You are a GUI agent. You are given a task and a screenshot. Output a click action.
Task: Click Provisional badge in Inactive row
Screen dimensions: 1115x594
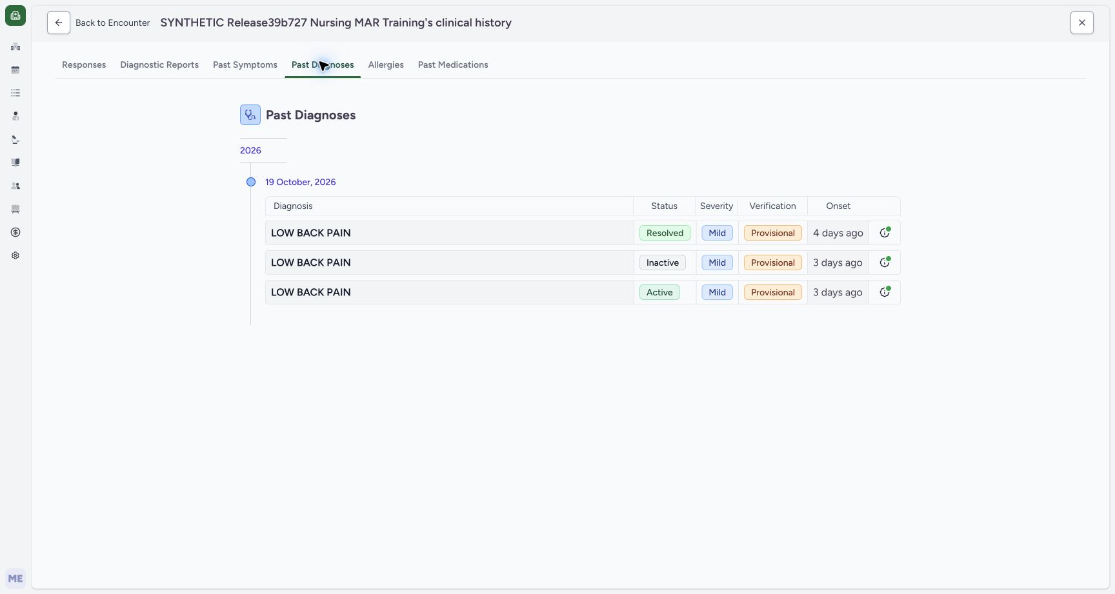pos(773,262)
